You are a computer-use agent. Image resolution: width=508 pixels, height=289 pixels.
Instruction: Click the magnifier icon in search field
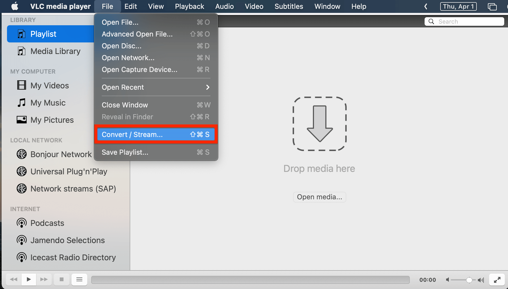[x=431, y=21]
